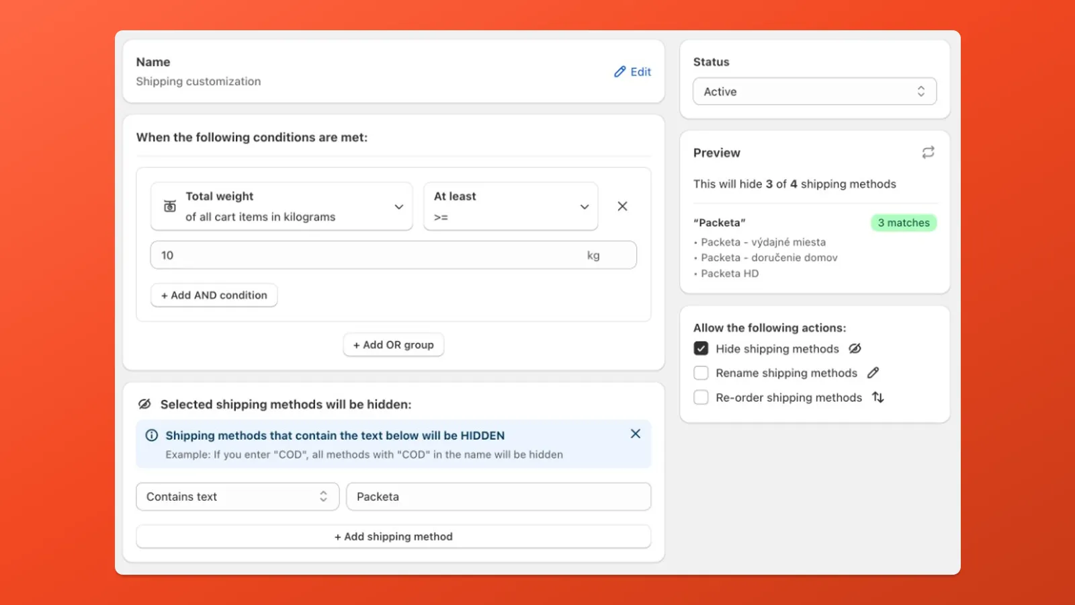Viewport: 1075px width, 605px height.
Task: Click Add AND condition
Action: tap(214, 295)
